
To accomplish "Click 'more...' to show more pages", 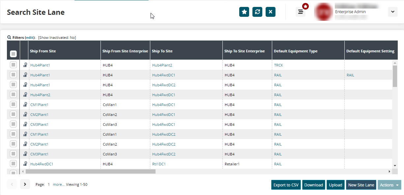I will click(58, 185).
